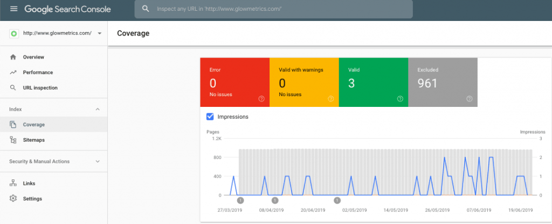Image resolution: width=552 pixels, height=224 pixels.
Task: Click the Settings gear icon
Action: pos(13,198)
